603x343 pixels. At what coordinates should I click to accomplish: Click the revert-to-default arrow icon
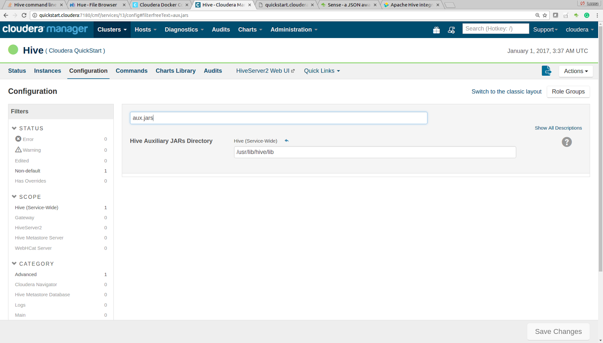coord(286,140)
